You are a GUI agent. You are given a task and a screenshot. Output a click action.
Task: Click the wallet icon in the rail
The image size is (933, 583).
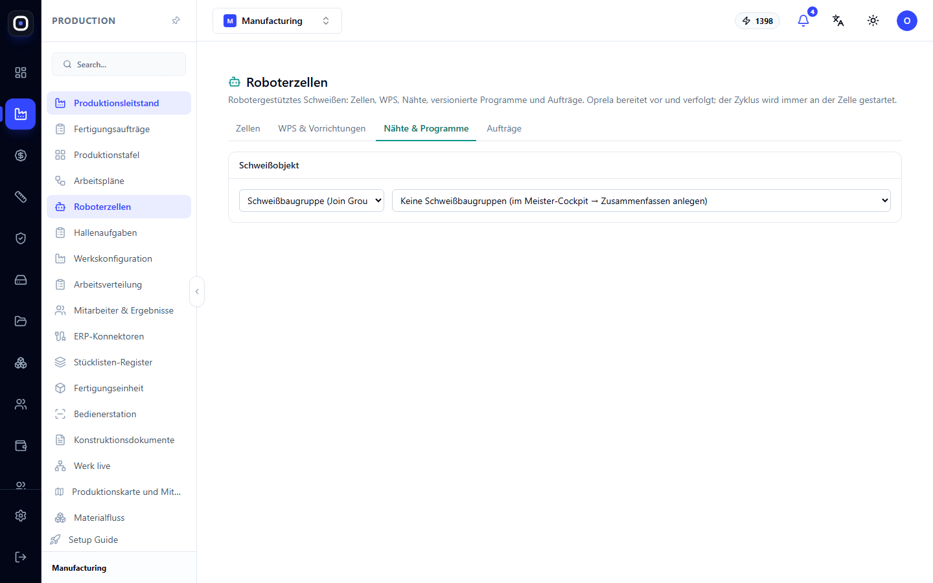click(x=21, y=446)
